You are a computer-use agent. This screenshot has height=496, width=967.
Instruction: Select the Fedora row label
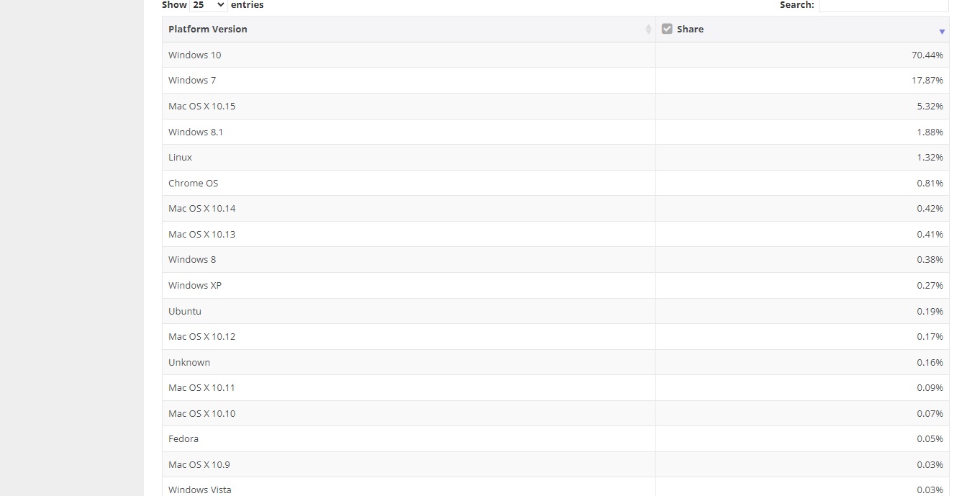[183, 438]
